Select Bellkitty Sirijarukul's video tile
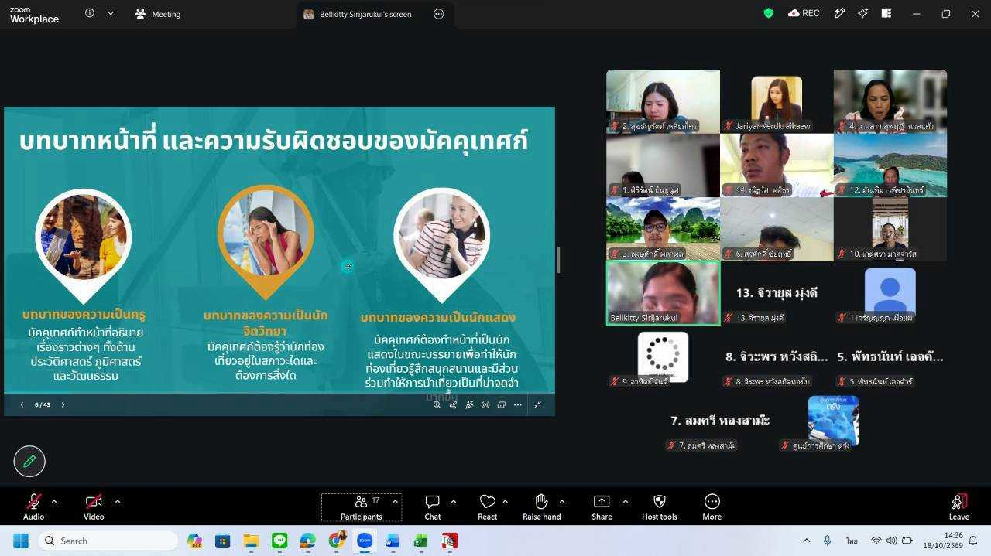Screen dimensions: 991x556 tap(663, 293)
